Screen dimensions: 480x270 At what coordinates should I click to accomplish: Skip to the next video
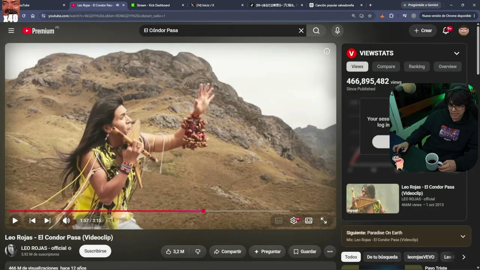tap(47, 220)
